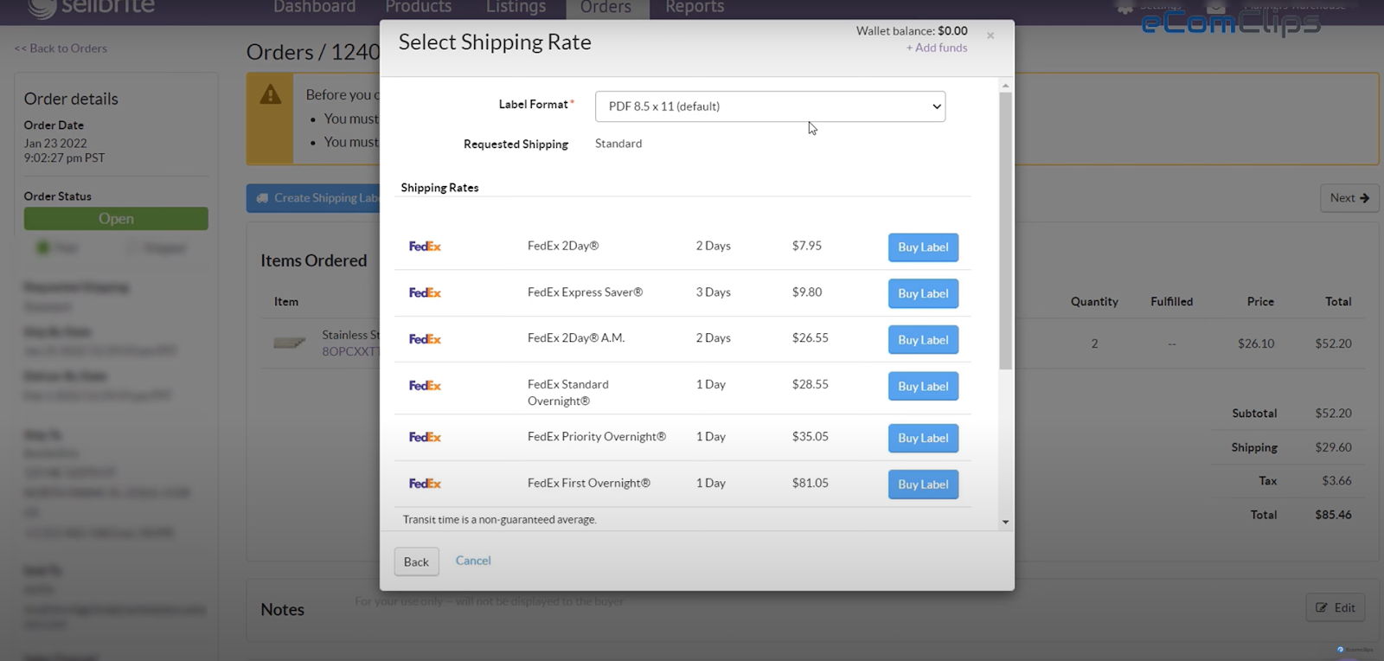The width and height of the screenshot is (1384, 661).
Task: Close the Select Shipping Rate dialog
Action: [x=990, y=35]
